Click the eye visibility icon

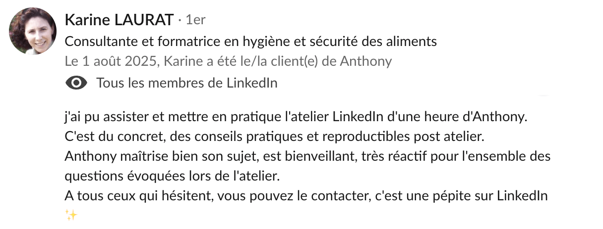point(76,83)
